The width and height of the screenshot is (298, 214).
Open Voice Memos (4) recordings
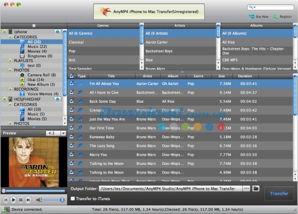[x=43, y=94]
